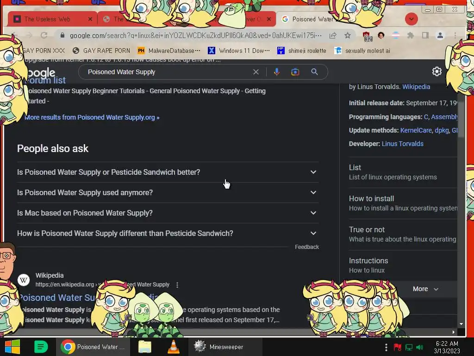Open the Windows Start menu
474x356 pixels.
click(12, 347)
